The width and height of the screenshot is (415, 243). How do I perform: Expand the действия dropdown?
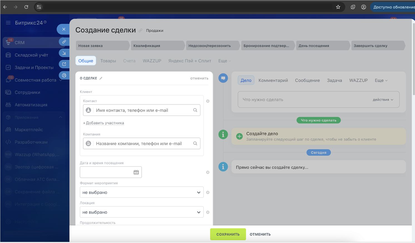tap(383, 100)
